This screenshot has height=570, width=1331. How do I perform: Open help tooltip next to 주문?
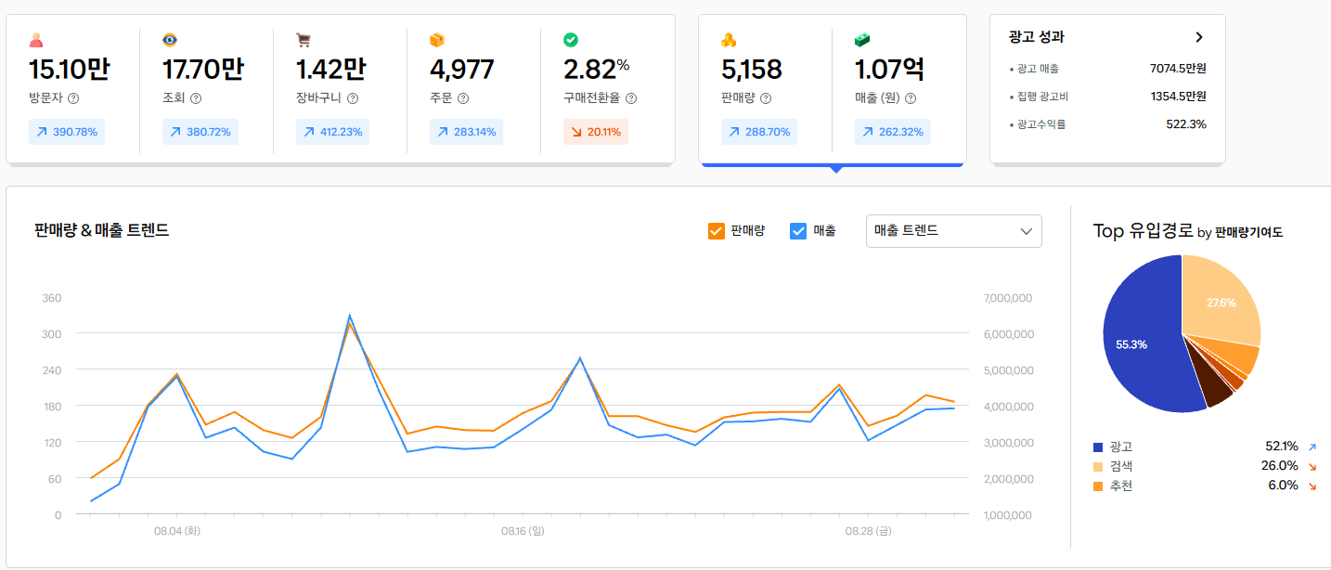tap(463, 98)
